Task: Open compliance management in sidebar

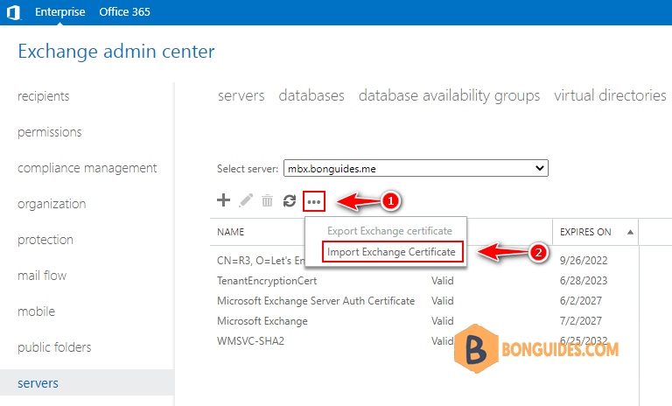Action: (87, 168)
